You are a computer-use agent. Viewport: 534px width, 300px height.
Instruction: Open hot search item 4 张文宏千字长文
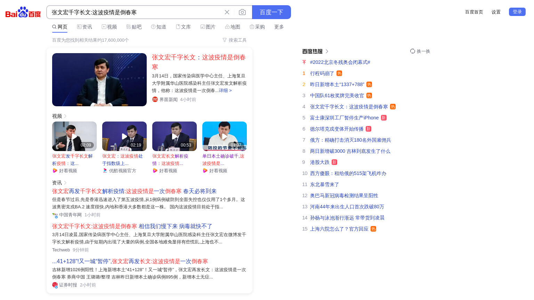pyautogui.click(x=349, y=107)
